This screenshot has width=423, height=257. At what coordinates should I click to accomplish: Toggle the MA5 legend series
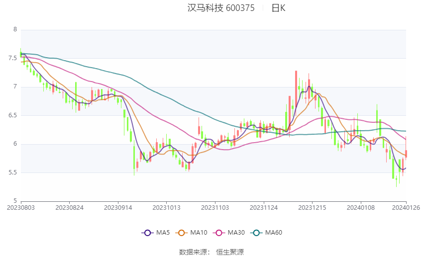click(x=155, y=233)
